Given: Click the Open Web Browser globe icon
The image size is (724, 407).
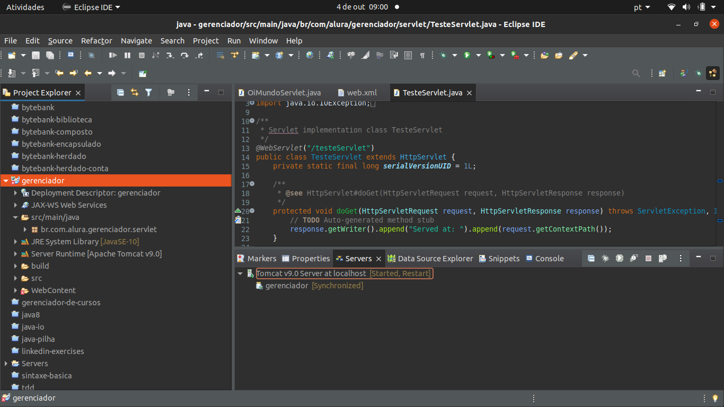Looking at the screenshot, I should tap(310, 55).
